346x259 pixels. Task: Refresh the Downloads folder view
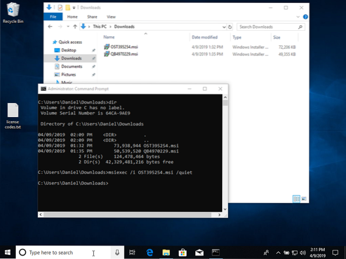(231, 26)
